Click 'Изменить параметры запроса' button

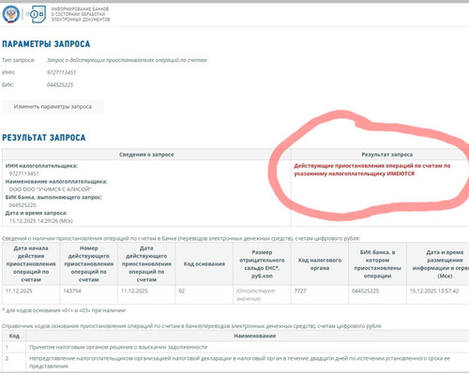[53, 107]
